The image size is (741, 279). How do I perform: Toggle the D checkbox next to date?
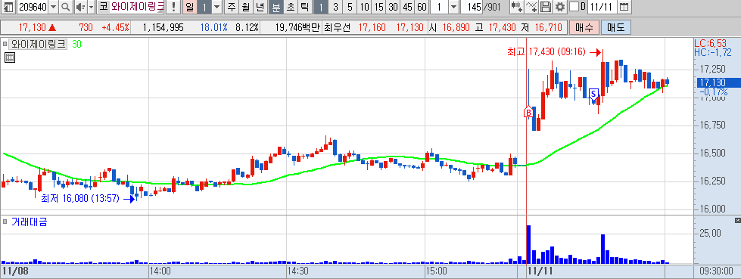tap(574, 7)
